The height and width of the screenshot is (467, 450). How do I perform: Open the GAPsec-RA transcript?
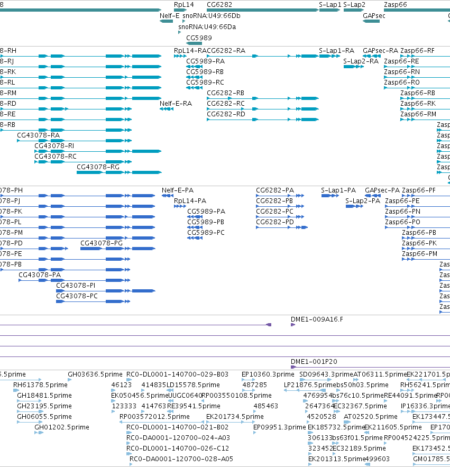(x=372, y=56)
